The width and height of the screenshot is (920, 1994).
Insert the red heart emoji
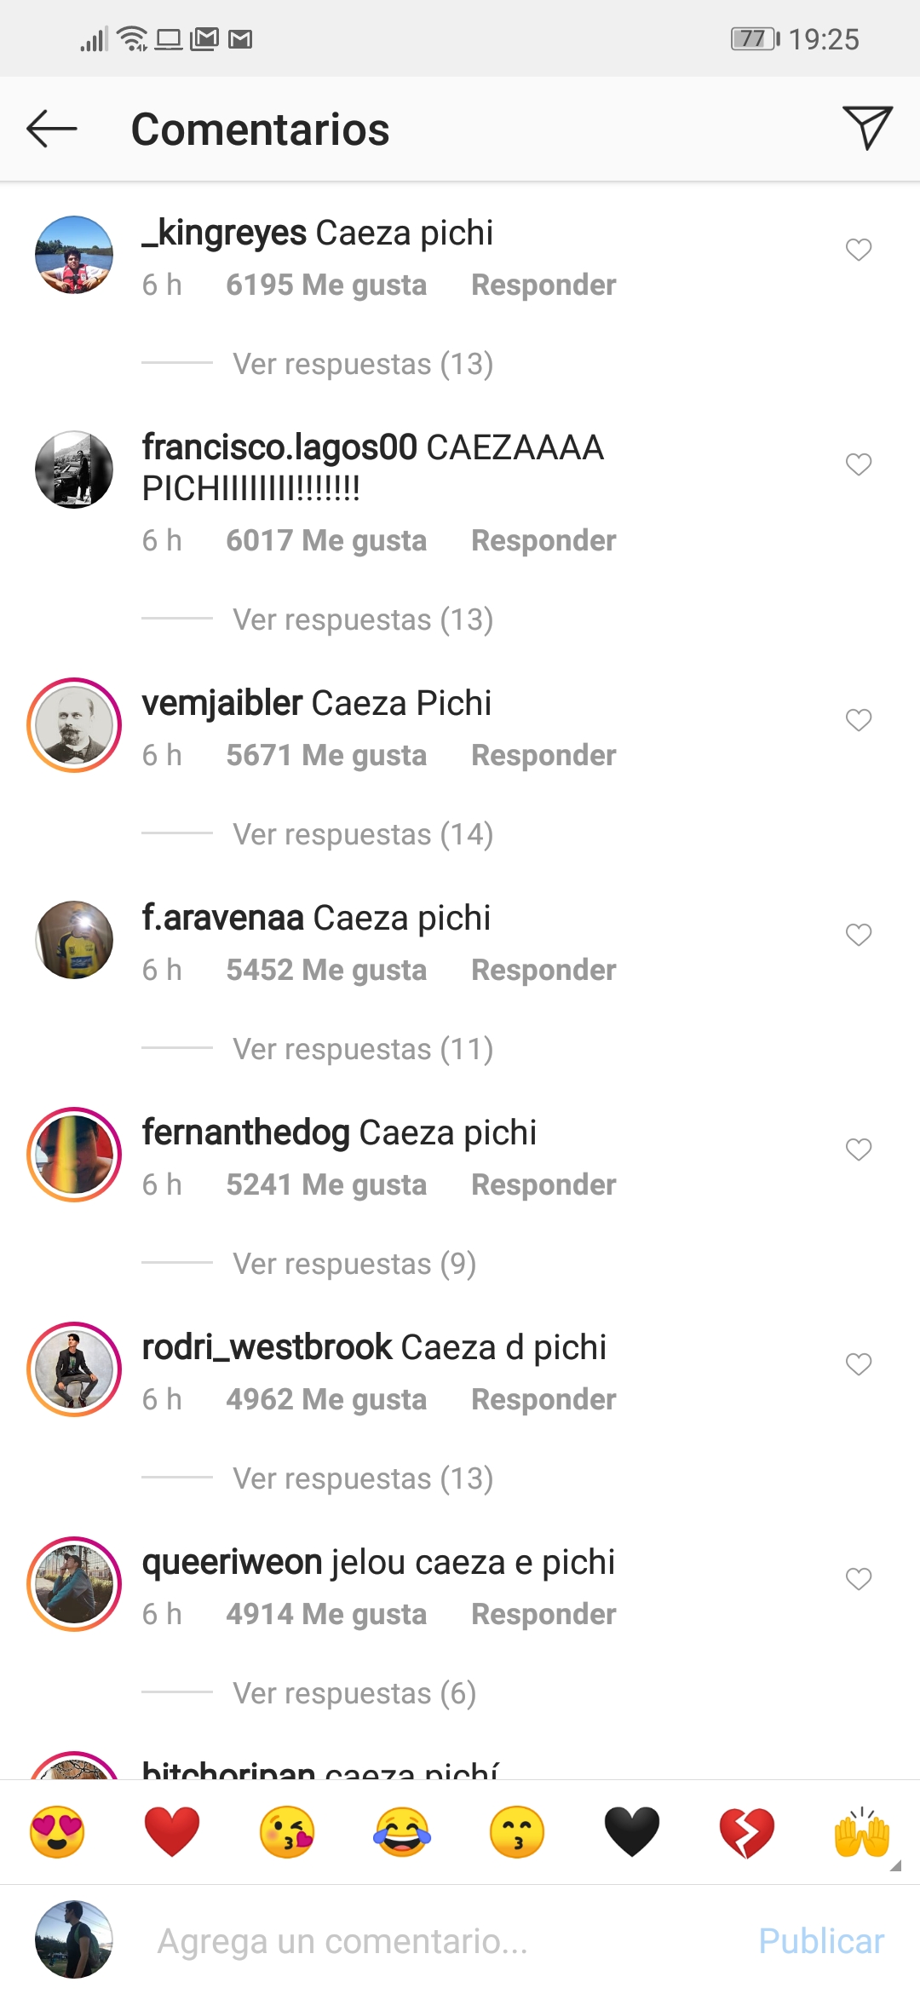(172, 1831)
